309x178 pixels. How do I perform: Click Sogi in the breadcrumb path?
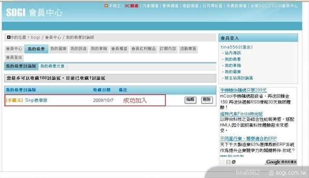point(35,37)
